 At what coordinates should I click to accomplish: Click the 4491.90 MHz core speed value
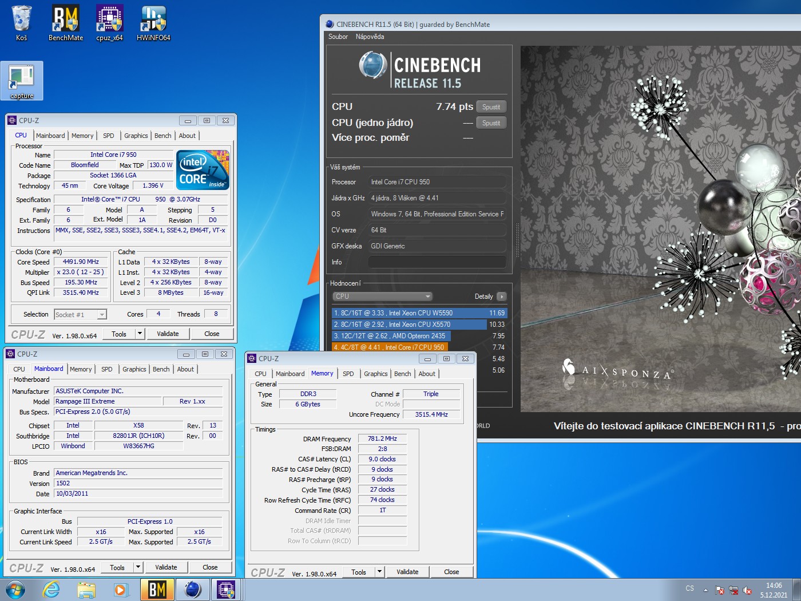point(81,262)
